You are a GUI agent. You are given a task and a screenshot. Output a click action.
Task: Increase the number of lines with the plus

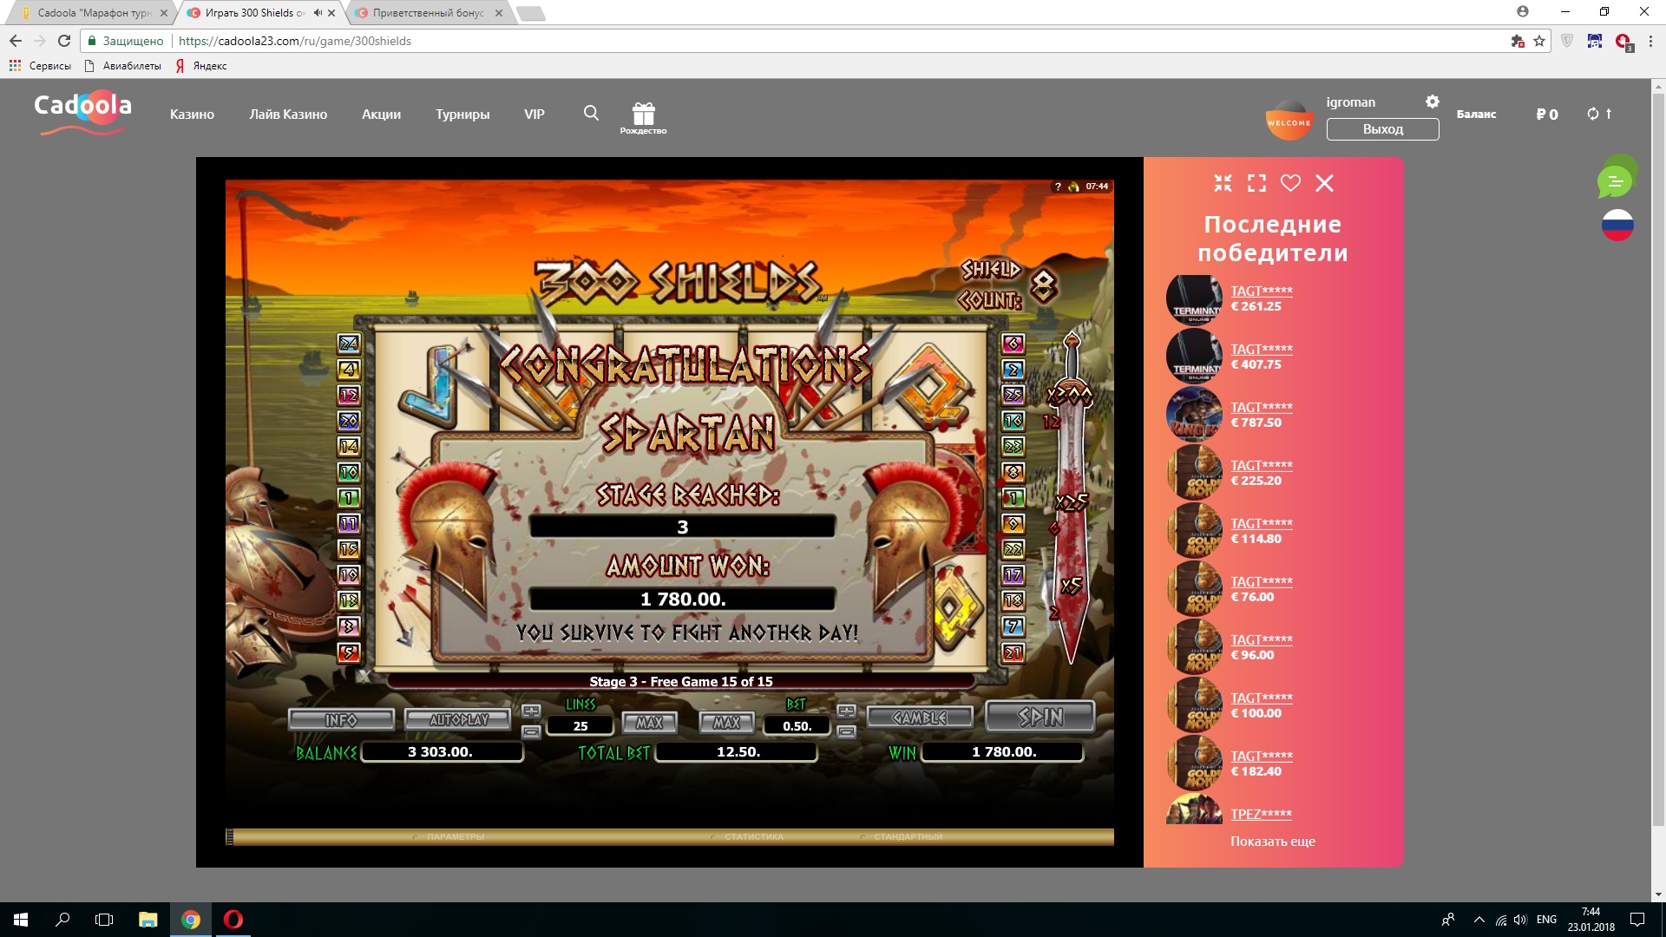[x=531, y=711]
